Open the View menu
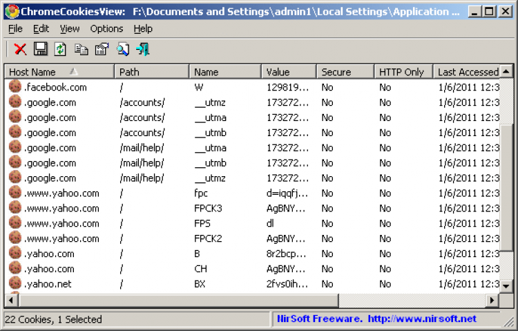The height and width of the screenshot is (331, 518). [x=69, y=28]
